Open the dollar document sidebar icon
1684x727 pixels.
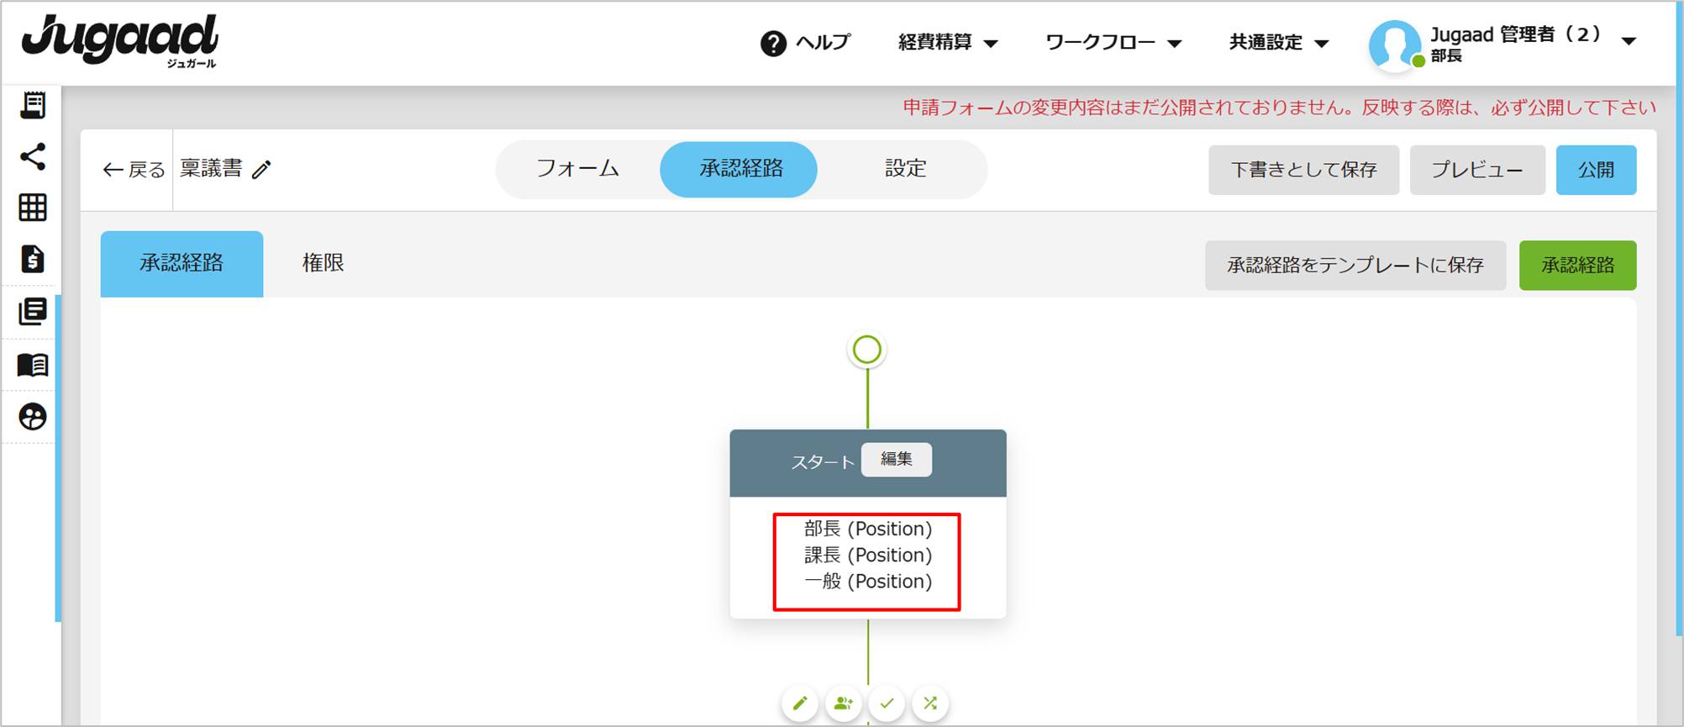[x=33, y=260]
